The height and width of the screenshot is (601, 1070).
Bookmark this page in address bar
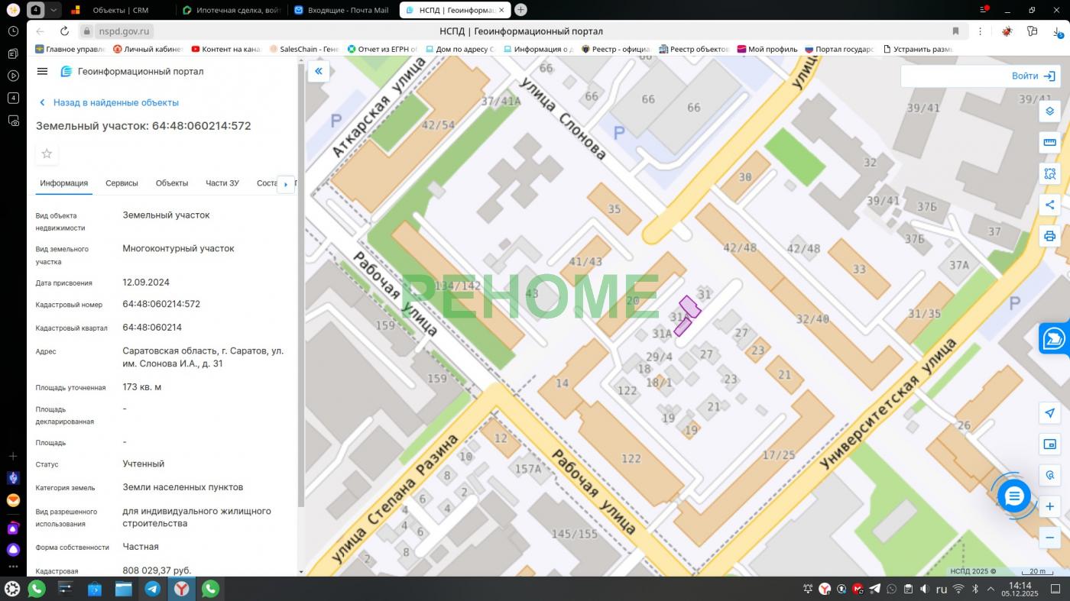point(955,31)
